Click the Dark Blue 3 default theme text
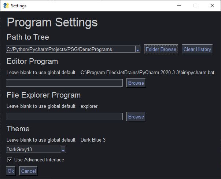This screenshot has height=179, width=221. pos(93,140)
